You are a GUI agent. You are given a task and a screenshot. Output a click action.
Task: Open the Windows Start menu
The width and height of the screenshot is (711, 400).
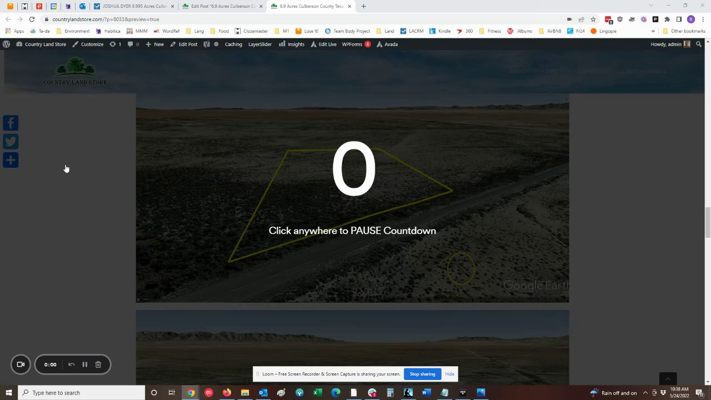point(8,393)
